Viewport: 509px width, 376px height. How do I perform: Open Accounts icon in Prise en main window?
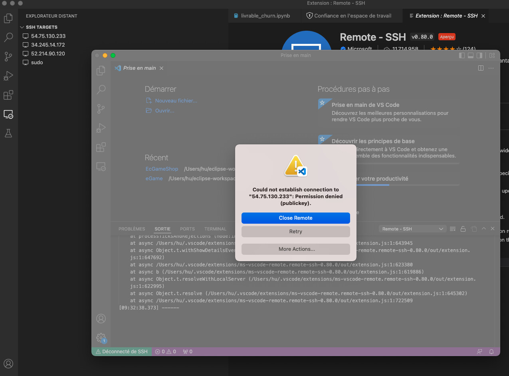(101, 319)
